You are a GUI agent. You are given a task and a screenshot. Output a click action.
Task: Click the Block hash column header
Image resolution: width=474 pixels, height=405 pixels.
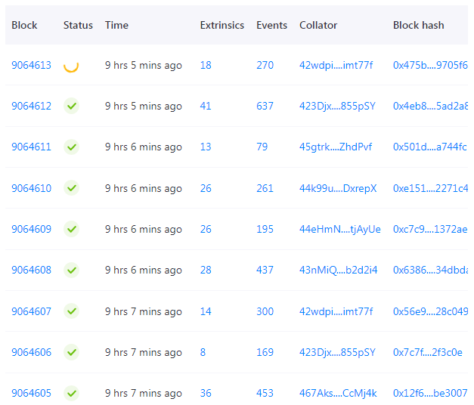pyautogui.click(x=418, y=25)
